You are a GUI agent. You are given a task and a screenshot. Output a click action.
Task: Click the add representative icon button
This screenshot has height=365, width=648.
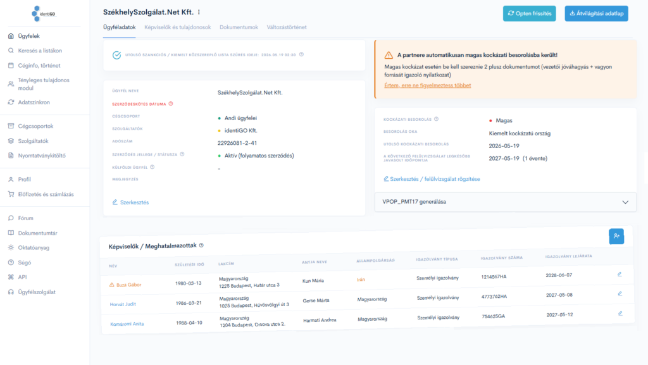coord(616,236)
